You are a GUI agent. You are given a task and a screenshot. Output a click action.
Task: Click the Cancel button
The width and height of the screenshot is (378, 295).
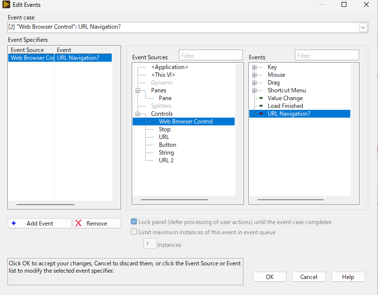(x=309, y=277)
